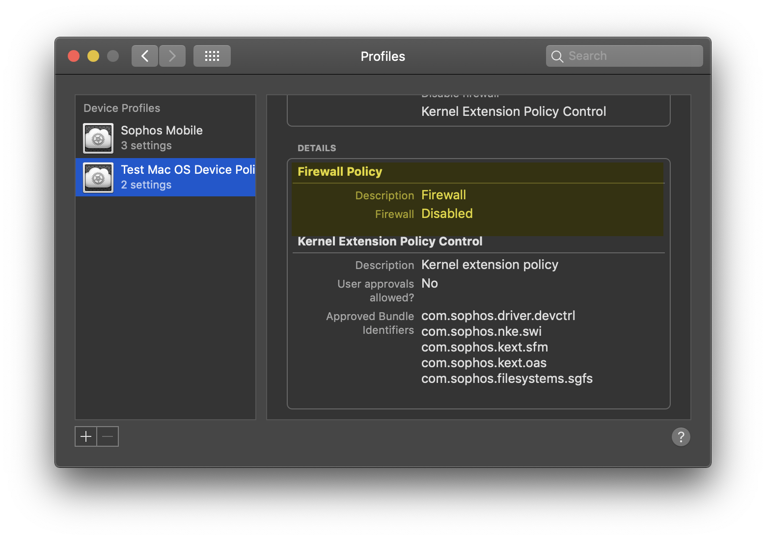Click the Disabled firewall status value
Image resolution: width=766 pixels, height=540 pixels.
click(x=447, y=214)
